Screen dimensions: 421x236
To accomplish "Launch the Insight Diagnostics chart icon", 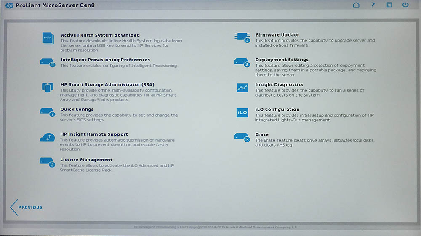I will click(242, 88).
